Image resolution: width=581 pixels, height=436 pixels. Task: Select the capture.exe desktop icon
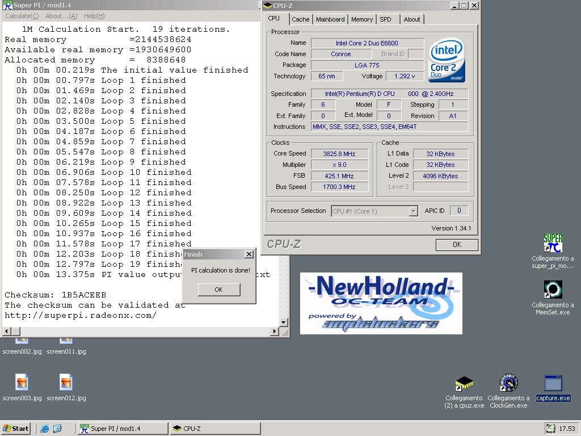coord(553,383)
